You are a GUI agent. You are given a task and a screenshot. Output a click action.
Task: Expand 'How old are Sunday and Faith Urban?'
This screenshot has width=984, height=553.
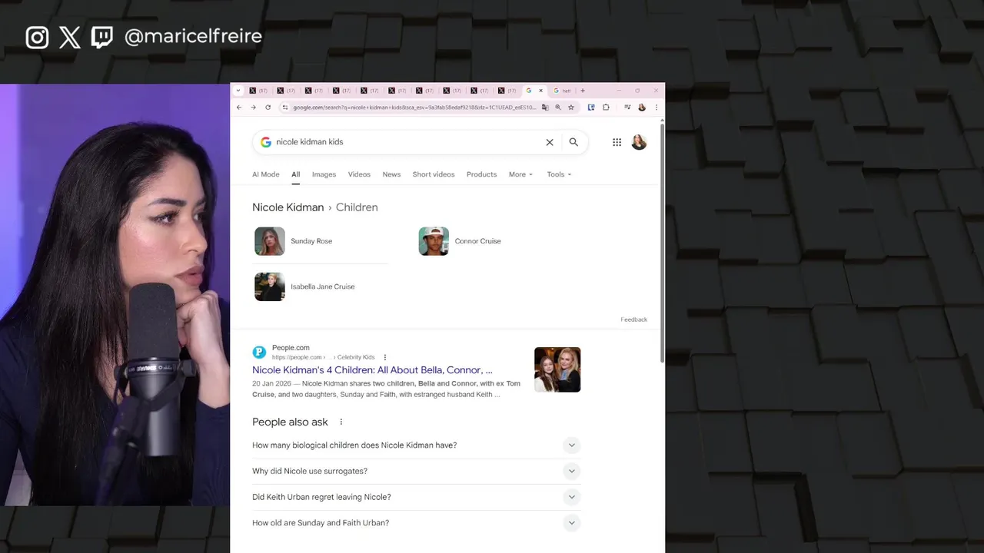pyautogui.click(x=571, y=523)
